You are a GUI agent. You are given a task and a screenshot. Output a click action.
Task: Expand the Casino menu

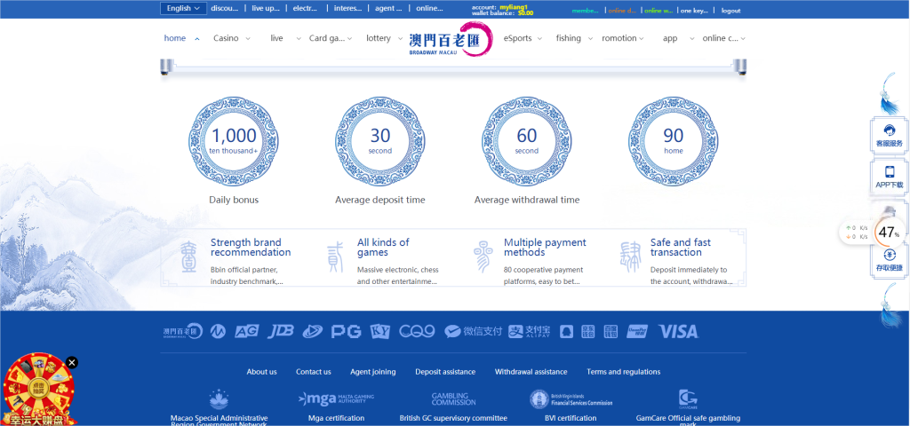pos(231,38)
